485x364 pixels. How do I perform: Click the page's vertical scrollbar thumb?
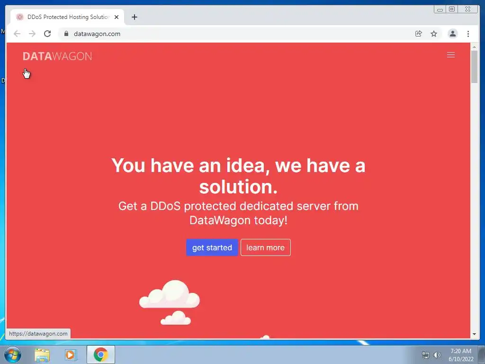474,66
